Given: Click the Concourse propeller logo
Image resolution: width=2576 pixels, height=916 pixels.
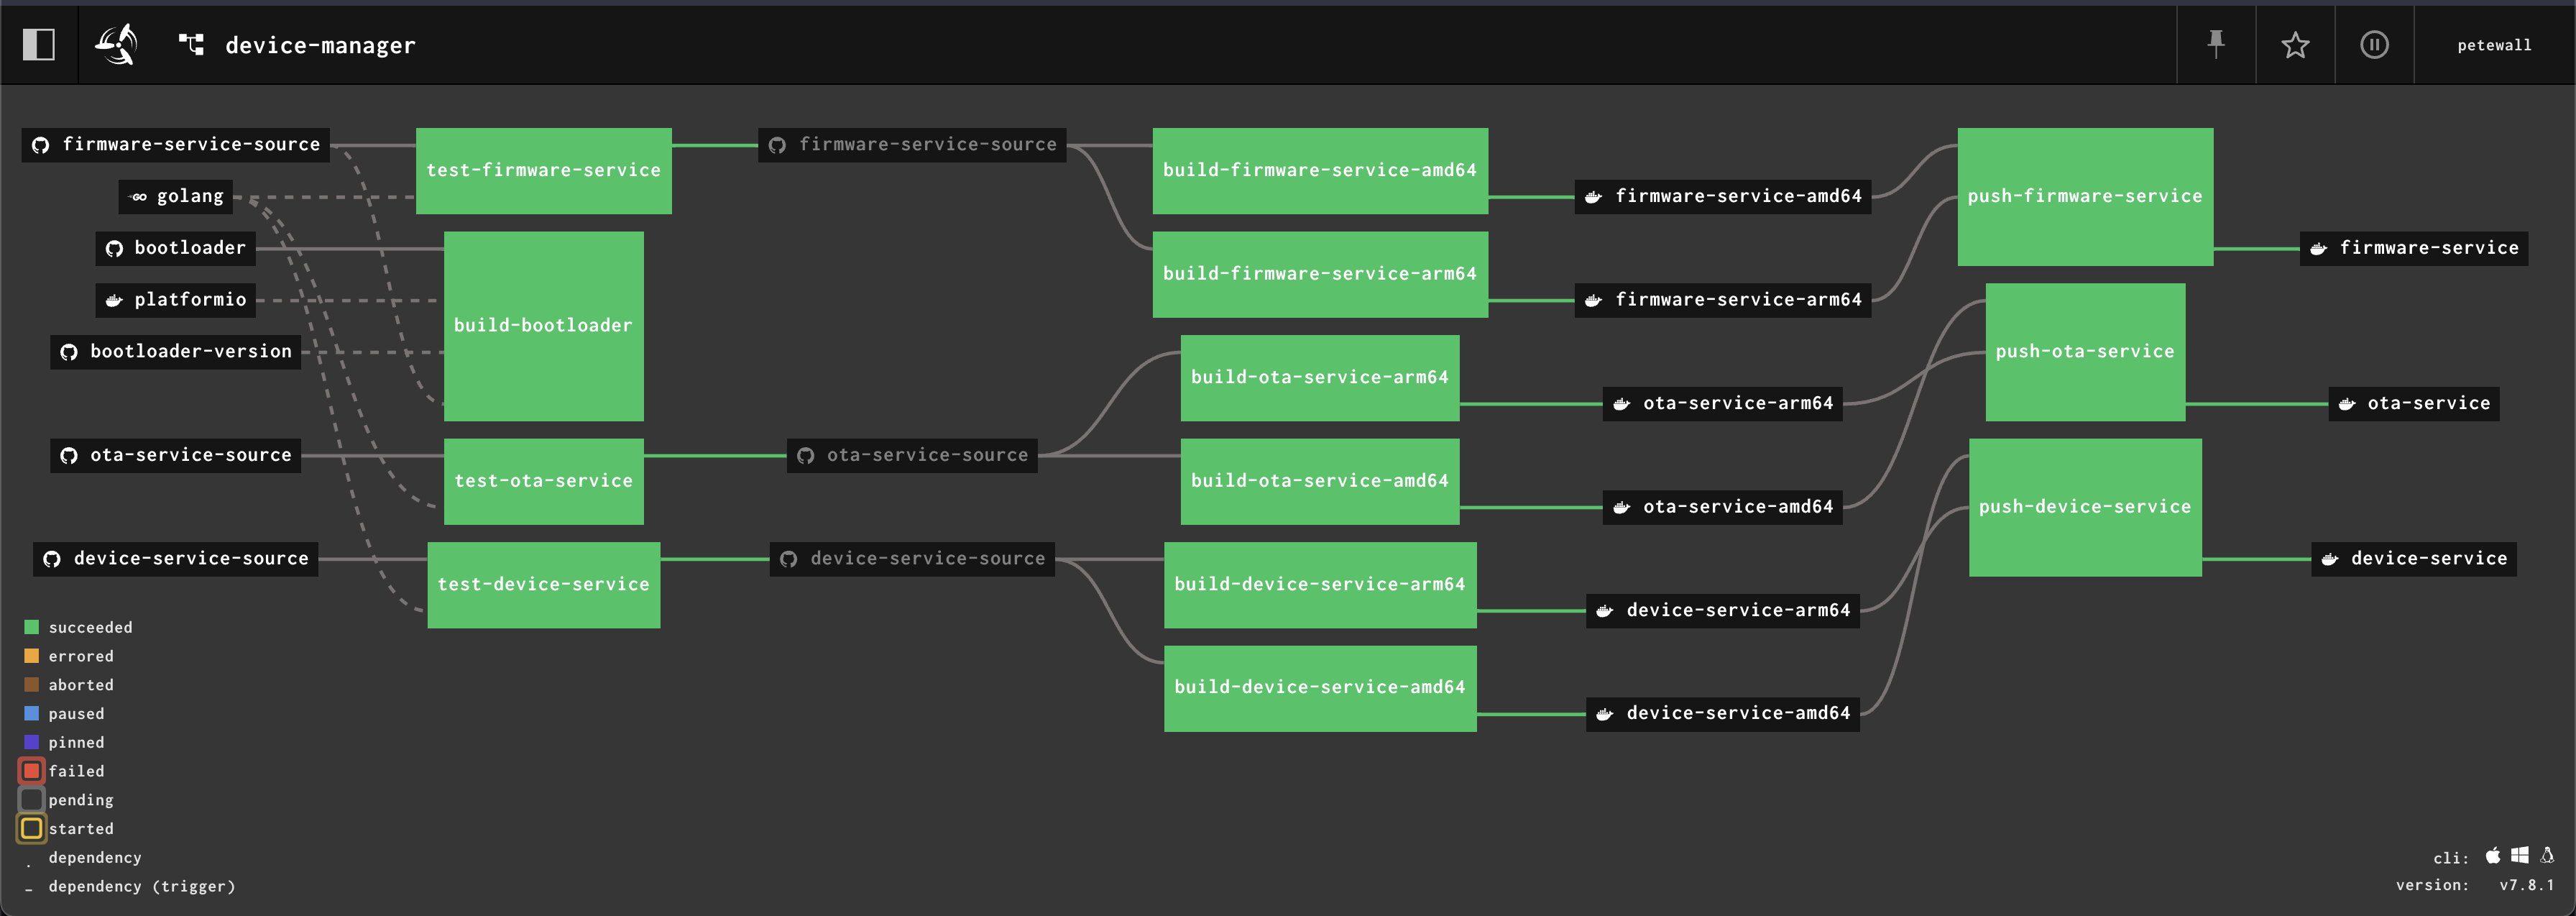Looking at the screenshot, I should point(117,45).
